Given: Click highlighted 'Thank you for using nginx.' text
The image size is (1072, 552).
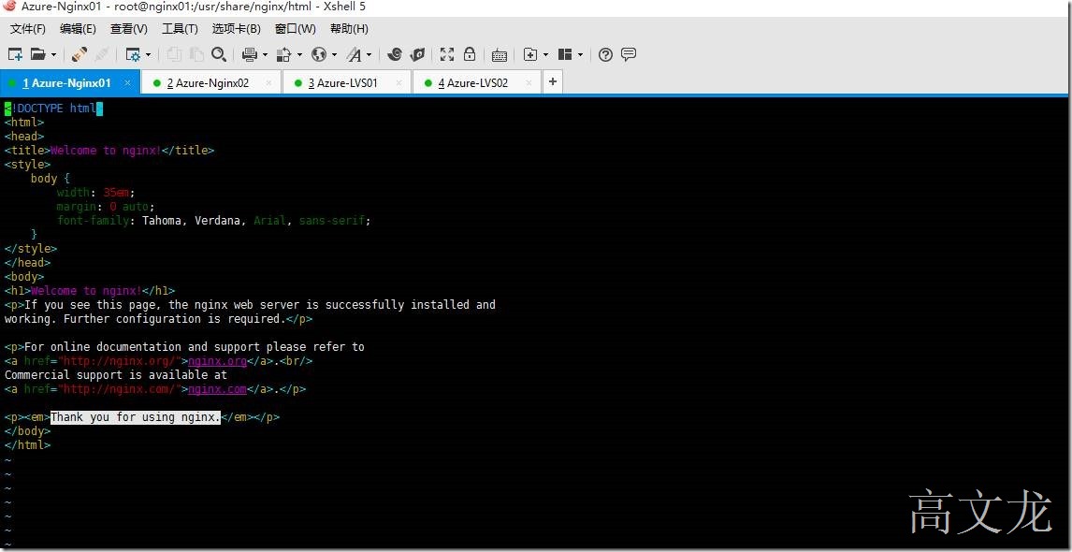Looking at the screenshot, I should [x=136, y=417].
